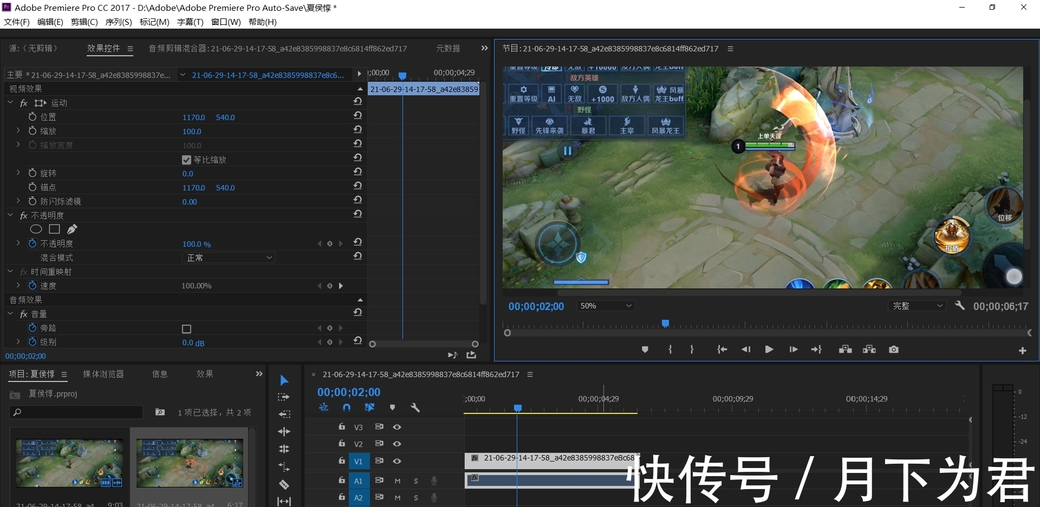This screenshot has width=1040, height=507.
Task: Toggle Linked Selection in timeline
Action: pos(369,407)
